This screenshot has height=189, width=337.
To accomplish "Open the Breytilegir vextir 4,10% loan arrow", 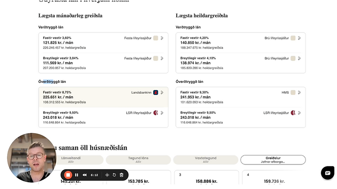I will point(299,58).
